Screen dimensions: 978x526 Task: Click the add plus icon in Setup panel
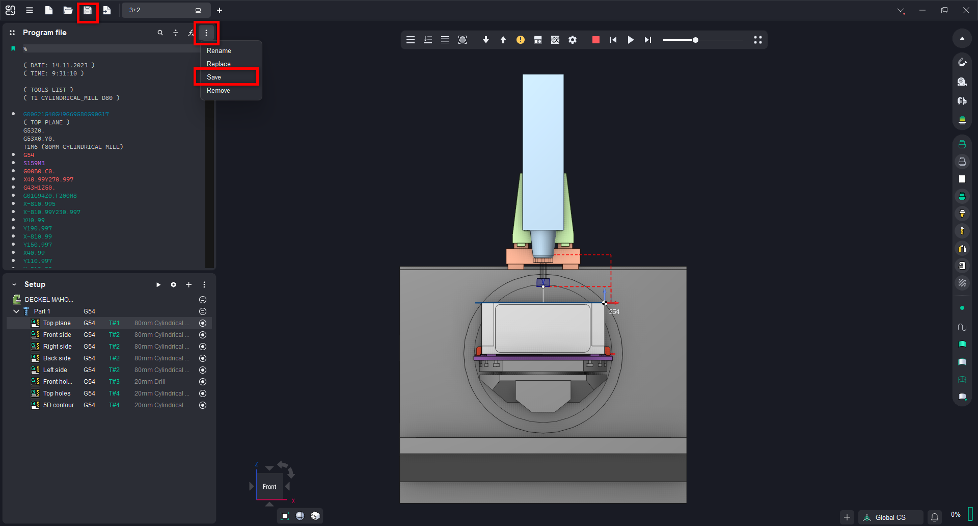pos(188,284)
